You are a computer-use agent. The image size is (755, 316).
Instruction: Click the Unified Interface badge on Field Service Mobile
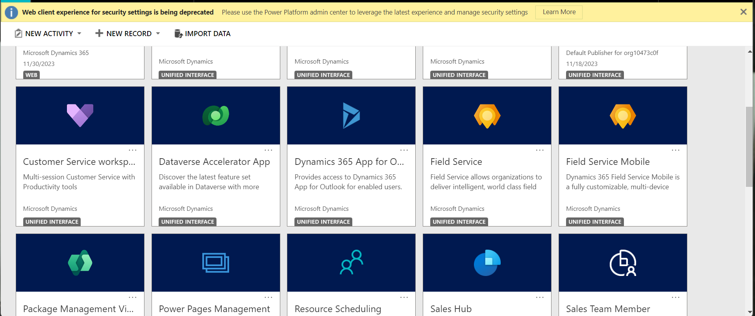pyautogui.click(x=595, y=222)
